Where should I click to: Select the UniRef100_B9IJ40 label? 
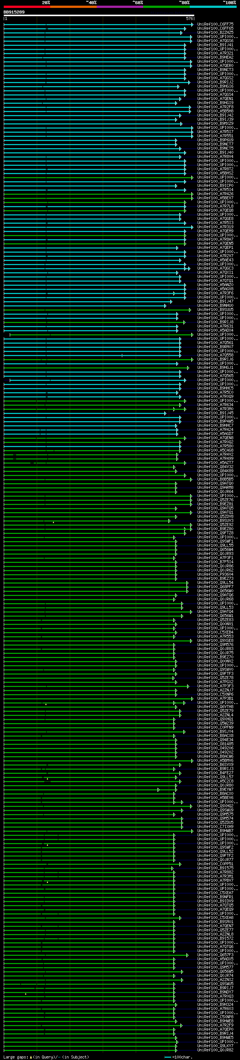click(x=215, y=153)
